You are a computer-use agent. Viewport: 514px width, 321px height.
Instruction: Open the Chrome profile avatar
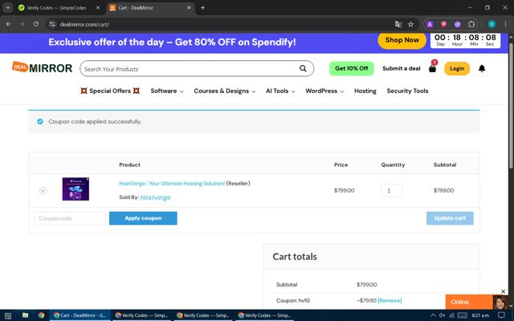click(492, 24)
